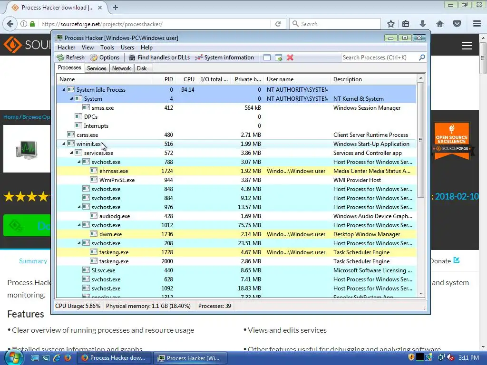Click the Refresh toolbar icon
This screenshot has height=365, width=487.
coord(60,58)
